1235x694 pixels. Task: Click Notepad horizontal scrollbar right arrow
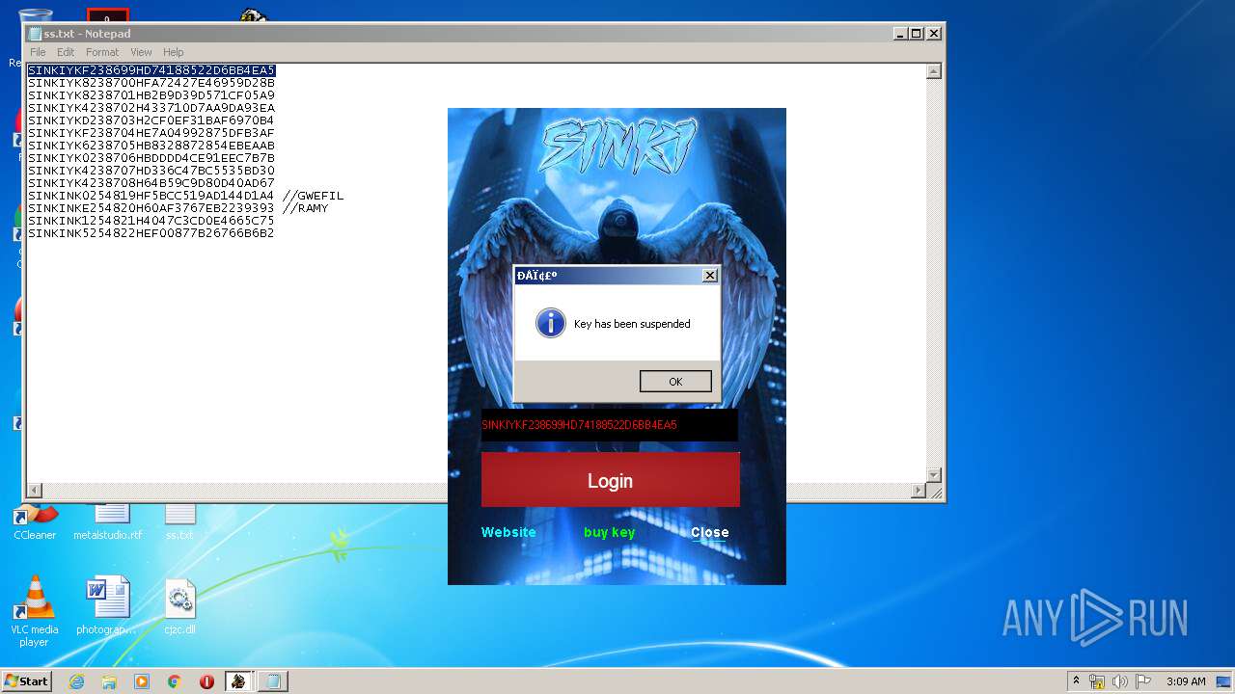[x=918, y=491]
